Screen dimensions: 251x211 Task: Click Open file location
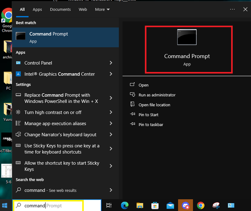(x=154, y=105)
